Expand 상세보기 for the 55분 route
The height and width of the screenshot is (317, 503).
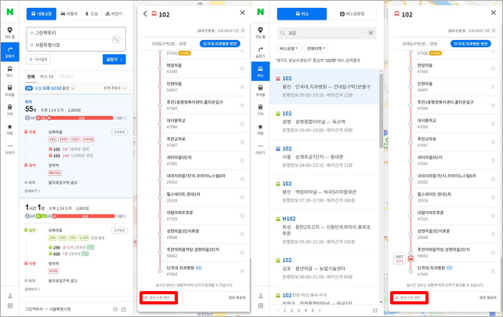32,191
